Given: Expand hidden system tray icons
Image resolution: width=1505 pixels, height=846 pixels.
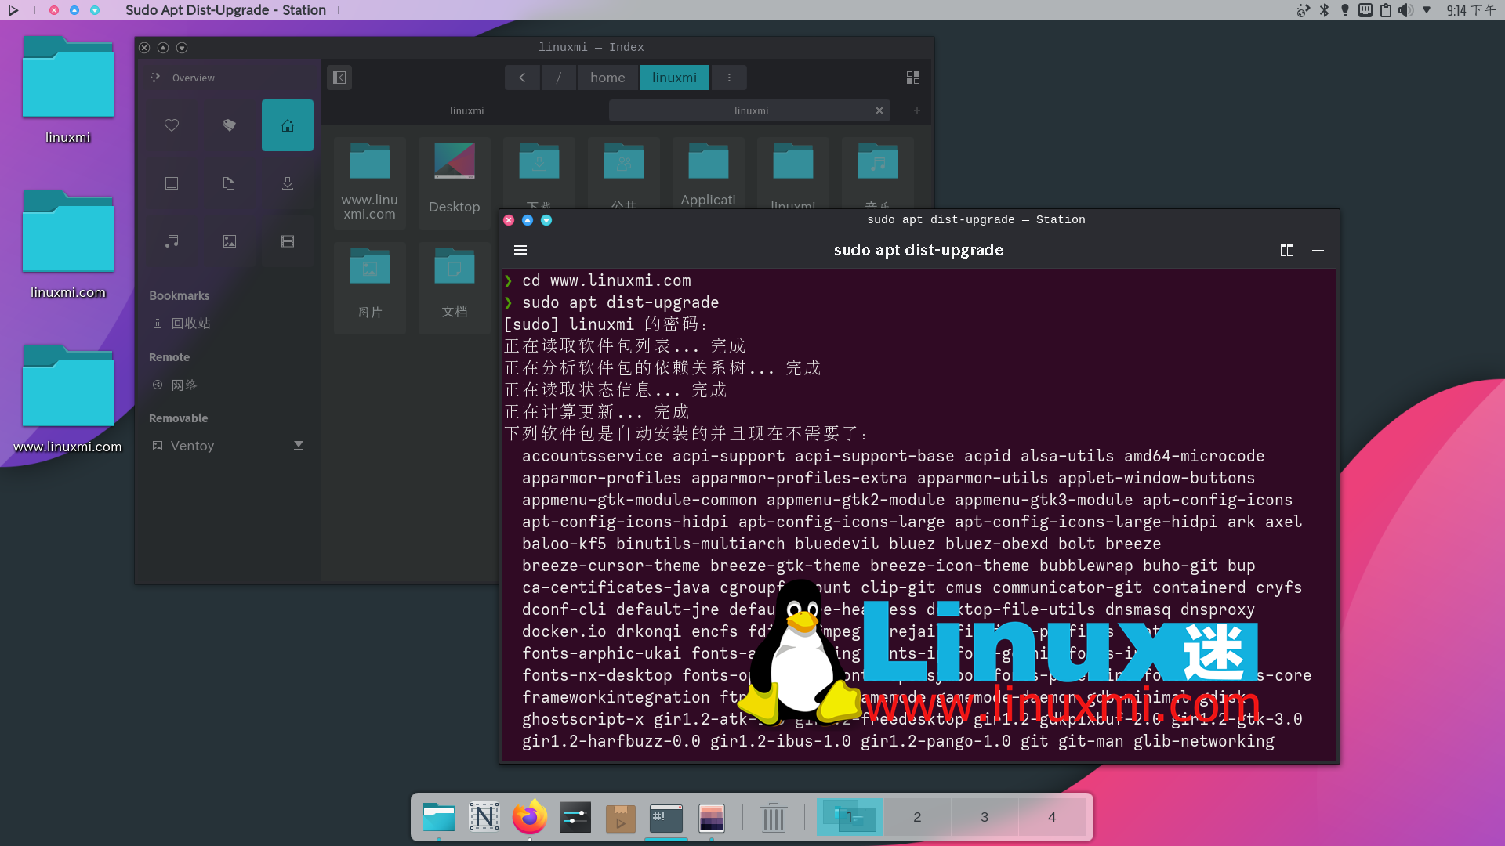Looking at the screenshot, I should pyautogui.click(x=1427, y=10).
